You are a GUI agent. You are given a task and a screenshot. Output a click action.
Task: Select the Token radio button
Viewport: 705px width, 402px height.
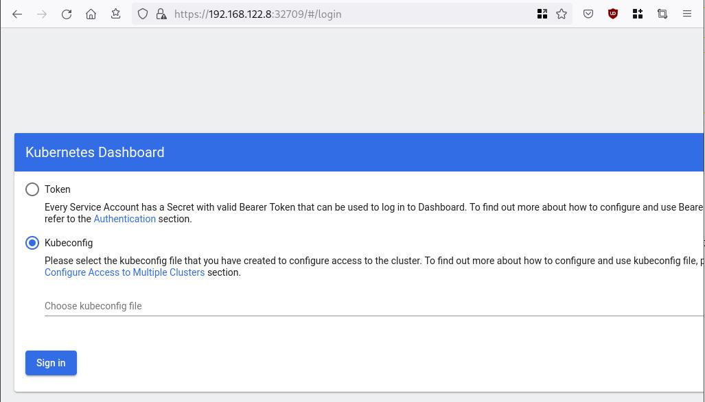point(32,189)
